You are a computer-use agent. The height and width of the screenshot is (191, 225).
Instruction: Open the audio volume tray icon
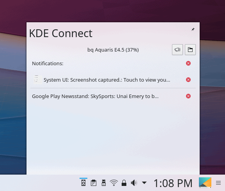tap(134, 183)
